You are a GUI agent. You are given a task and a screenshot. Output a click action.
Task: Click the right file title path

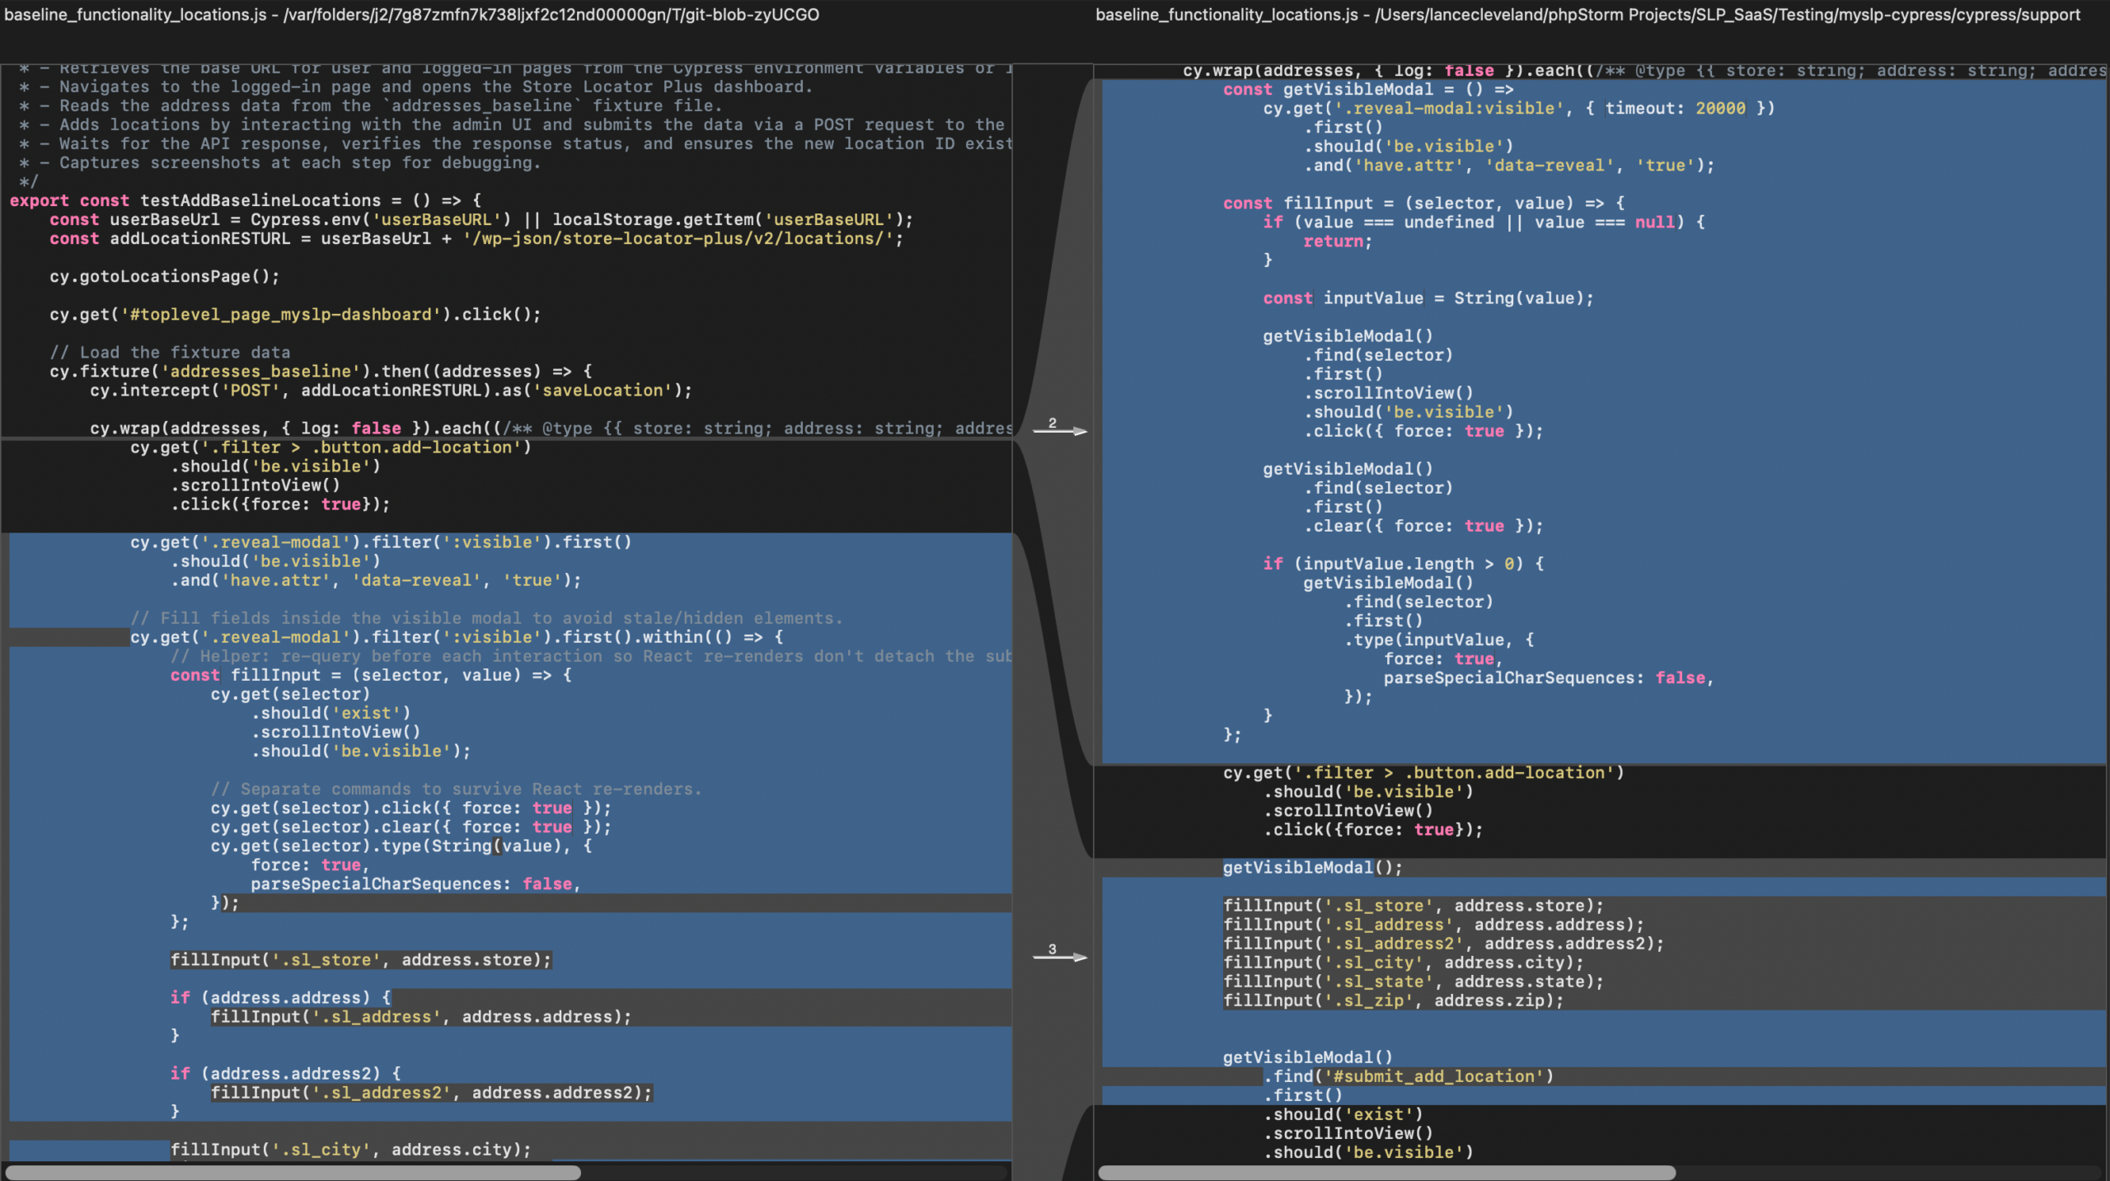[x=1587, y=15]
